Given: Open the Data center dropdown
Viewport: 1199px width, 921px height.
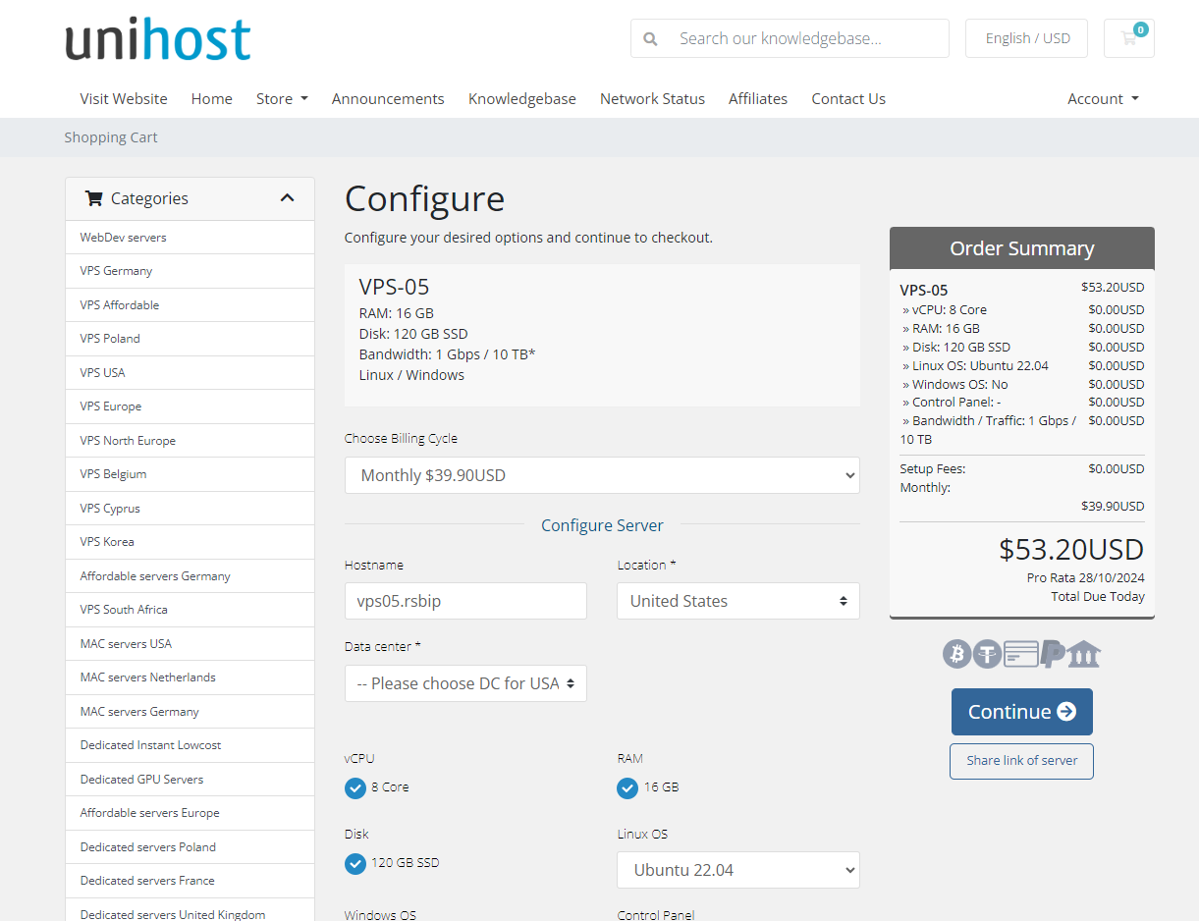Looking at the screenshot, I should click(465, 683).
